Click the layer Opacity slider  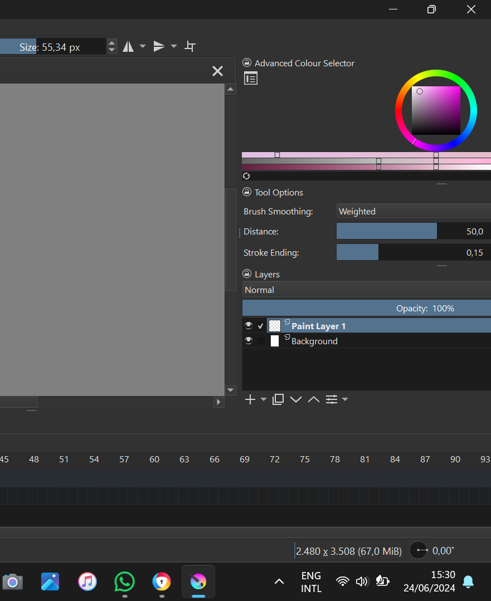point(366,308)
